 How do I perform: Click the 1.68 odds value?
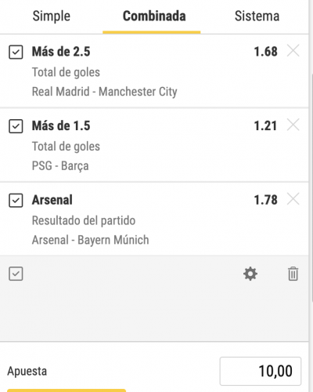pos(265,52)
